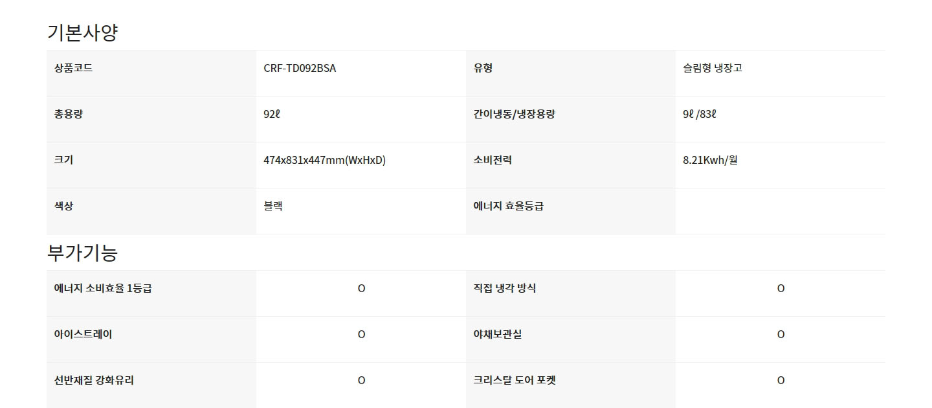The image size is (932, 408).
Task: Click the O mark for 아이스트레이
Action: point(361,334)
